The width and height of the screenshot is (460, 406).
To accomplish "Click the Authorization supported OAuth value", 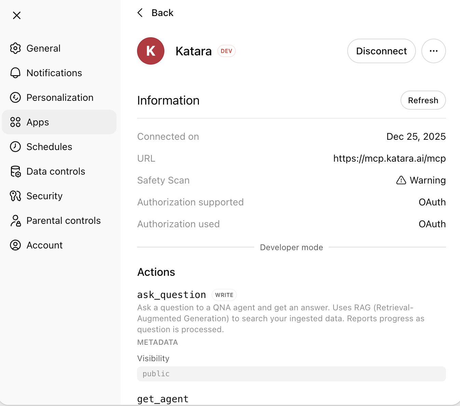I will tap(432, 202).
